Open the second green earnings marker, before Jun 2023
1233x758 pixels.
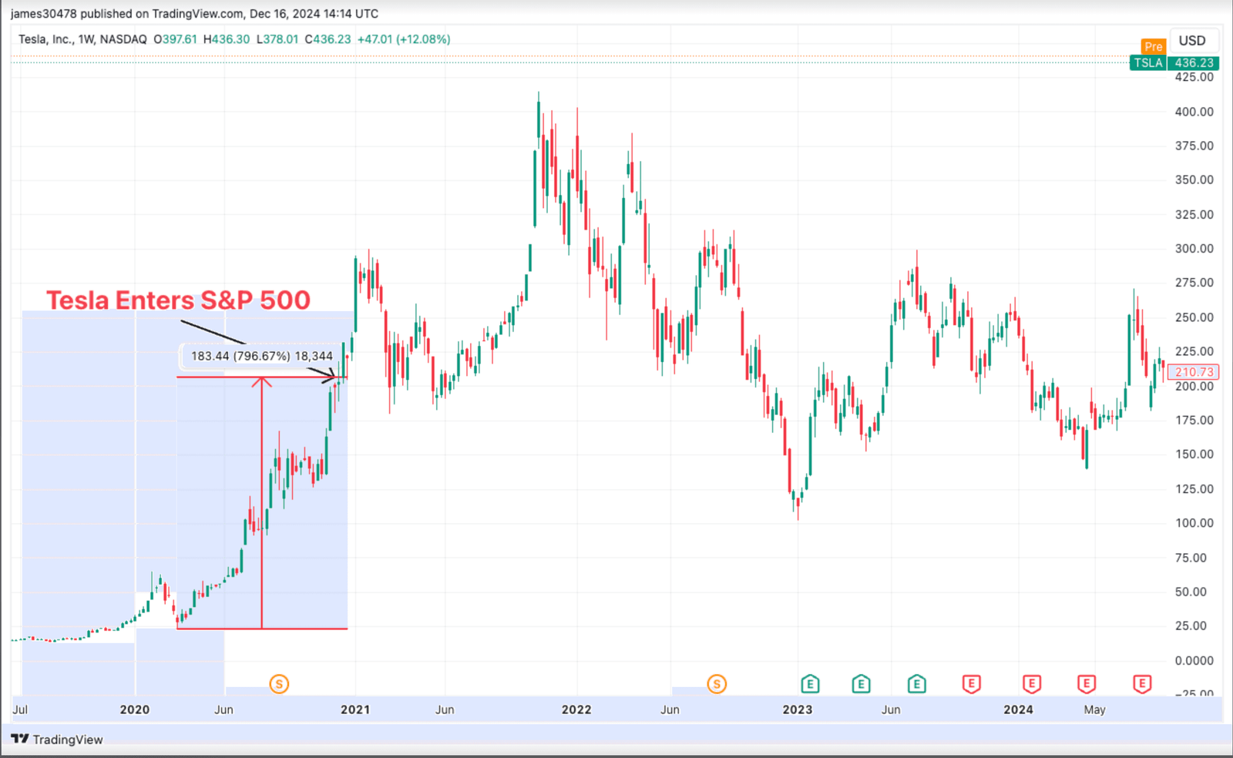(x=861, y=683)
